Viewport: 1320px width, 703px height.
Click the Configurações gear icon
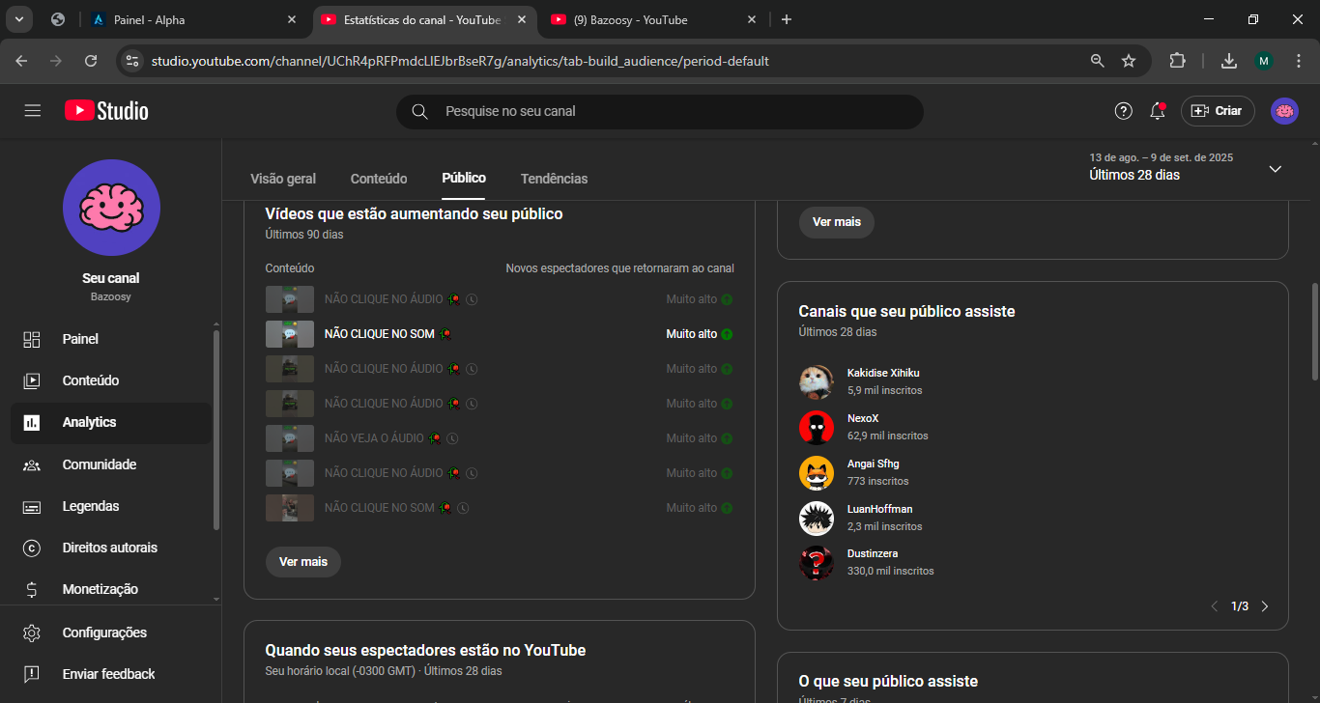pyautogui.click(x=32, y=633)
